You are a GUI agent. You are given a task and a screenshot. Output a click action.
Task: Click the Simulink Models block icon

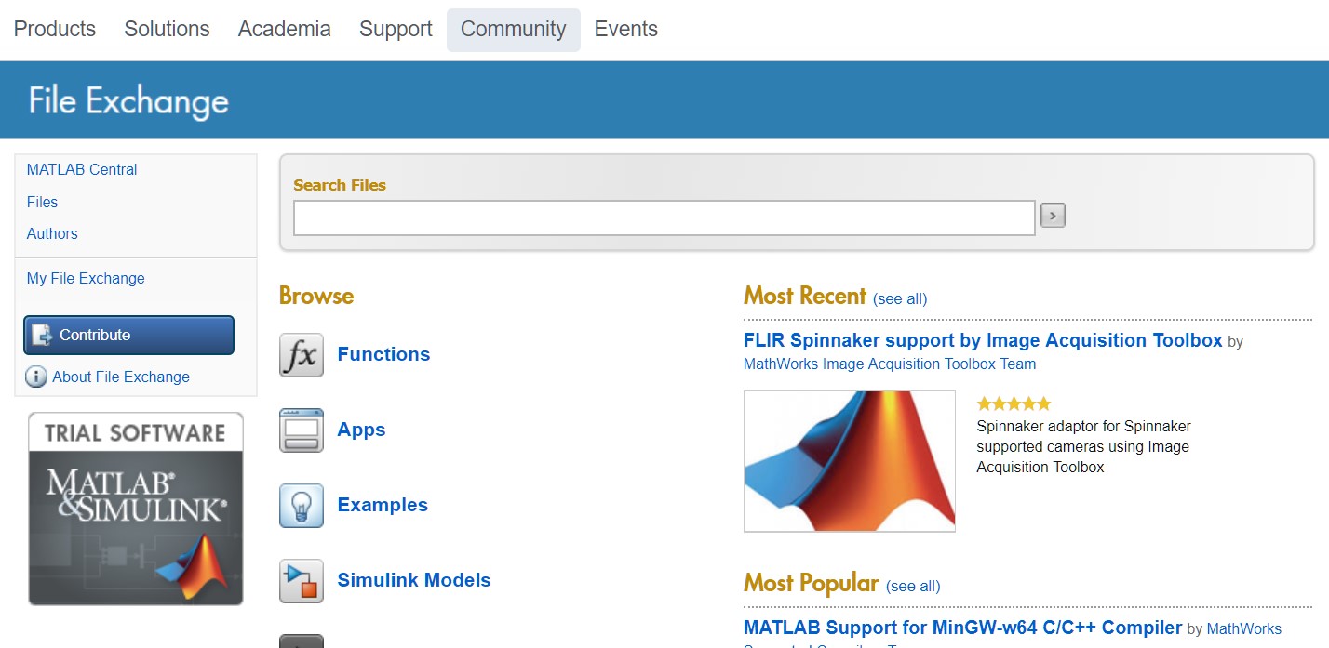click(x=302, y=581)
